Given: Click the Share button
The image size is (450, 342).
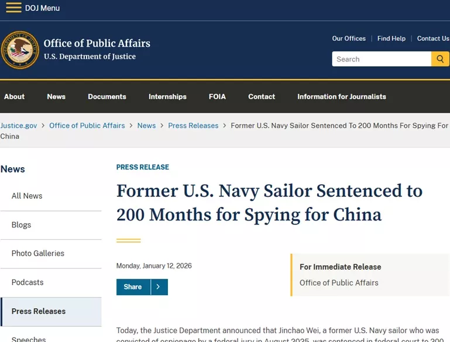Looking at the screenshot, I should (x=133, y=287).
